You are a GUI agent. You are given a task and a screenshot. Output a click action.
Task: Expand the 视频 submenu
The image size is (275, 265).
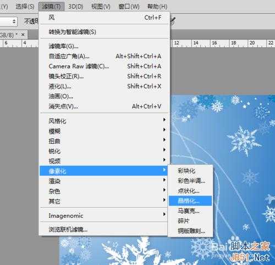[104, 161]
